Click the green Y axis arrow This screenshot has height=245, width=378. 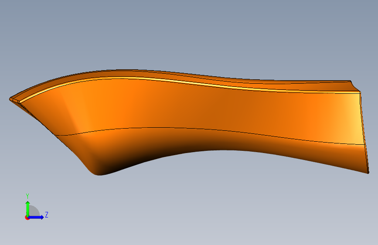click(28, 209)
